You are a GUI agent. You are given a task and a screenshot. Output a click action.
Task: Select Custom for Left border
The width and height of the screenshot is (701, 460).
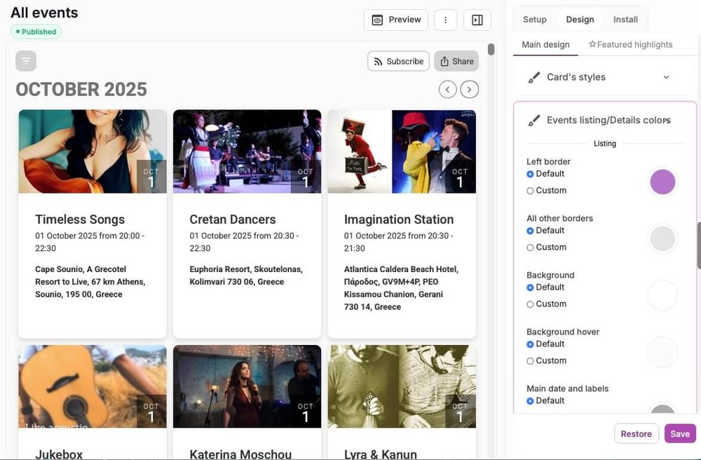(x=530, y=191)
